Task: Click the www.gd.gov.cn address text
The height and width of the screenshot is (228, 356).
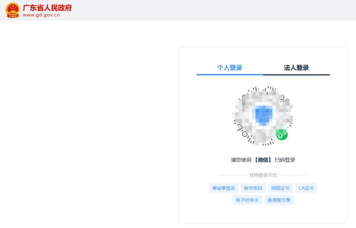Action: [41, 15]
